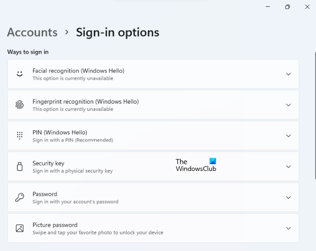Expand the Picture password chevron

(x=288, y=228)
